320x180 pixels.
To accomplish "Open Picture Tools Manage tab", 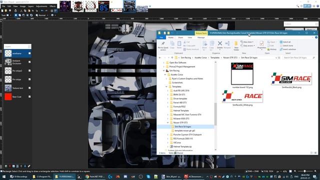I will (x=201, y=37).
